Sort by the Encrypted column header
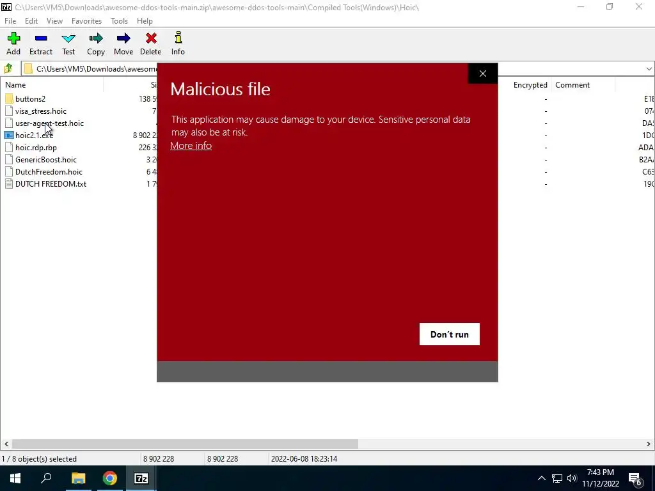 [x=530, y=85]
